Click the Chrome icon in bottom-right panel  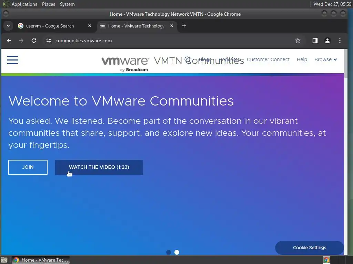[327, 260]
